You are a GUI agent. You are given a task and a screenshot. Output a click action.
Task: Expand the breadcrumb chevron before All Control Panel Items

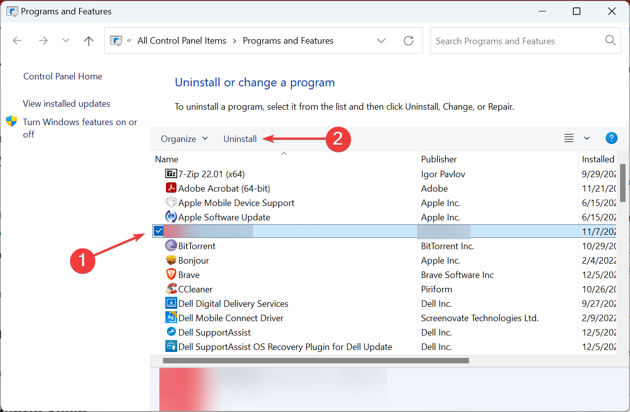[129, 41]
